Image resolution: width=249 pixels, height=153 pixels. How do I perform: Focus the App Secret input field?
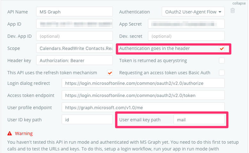[186, 24]
